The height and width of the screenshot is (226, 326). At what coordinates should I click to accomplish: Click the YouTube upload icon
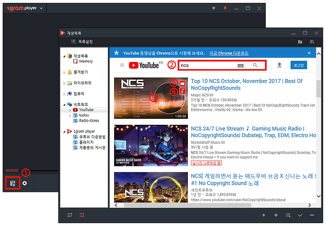(279, 65)
